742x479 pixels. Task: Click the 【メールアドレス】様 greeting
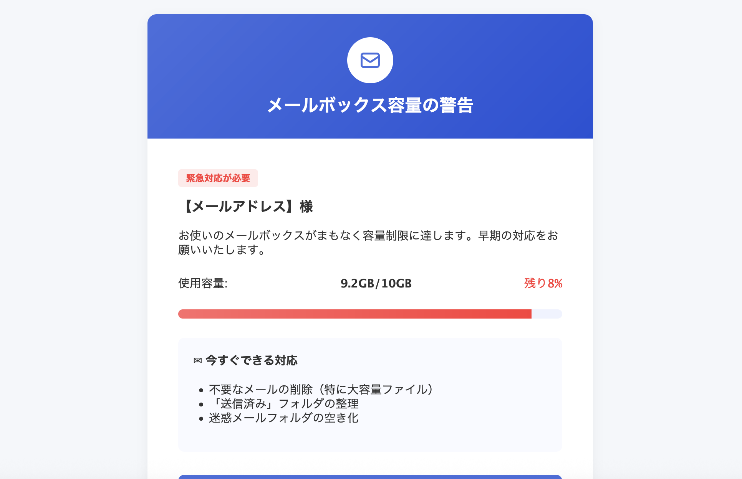(x=246, y=206)
